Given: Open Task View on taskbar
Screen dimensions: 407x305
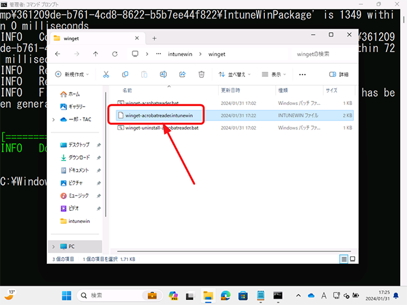Looking at the screenshot, I should [x=190, y=295].
